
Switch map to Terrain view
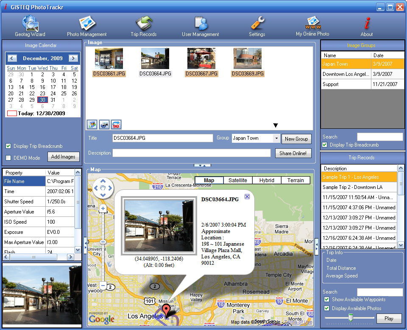click(x=295, y=180)
